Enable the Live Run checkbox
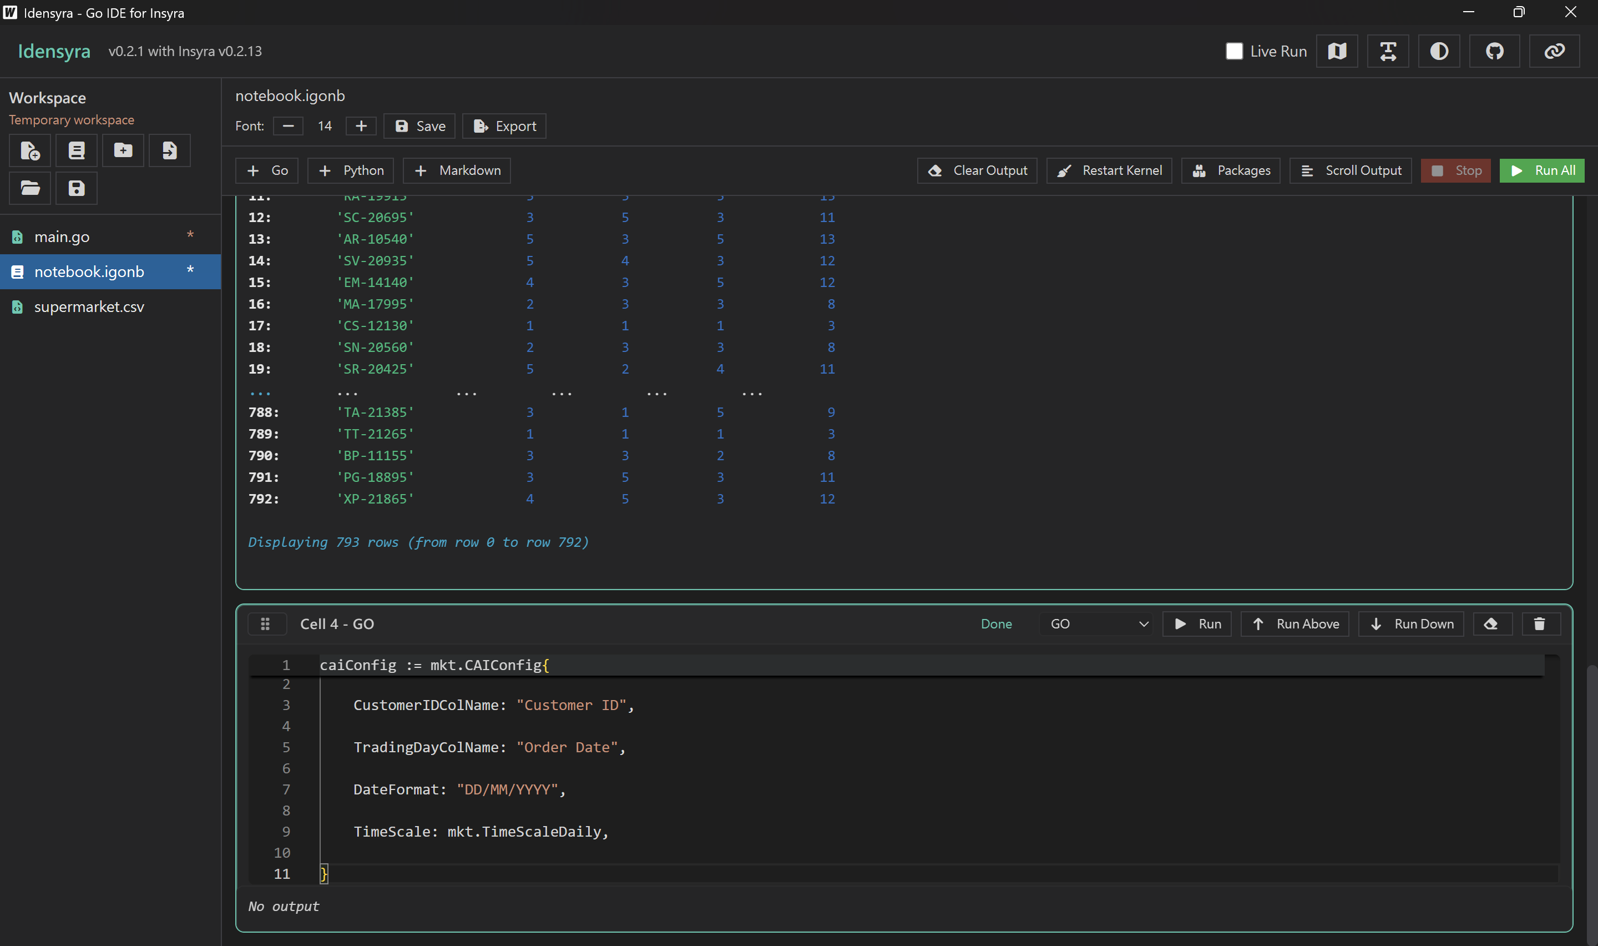The image size is (1598, 946). 1233,51
